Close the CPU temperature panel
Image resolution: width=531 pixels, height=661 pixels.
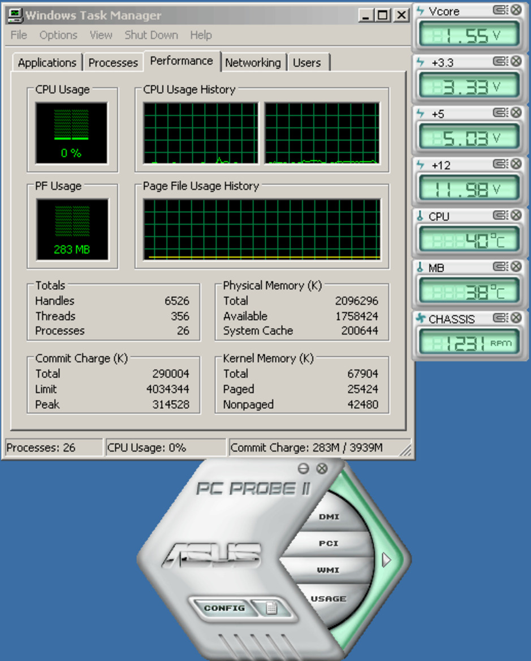(516, 215)
